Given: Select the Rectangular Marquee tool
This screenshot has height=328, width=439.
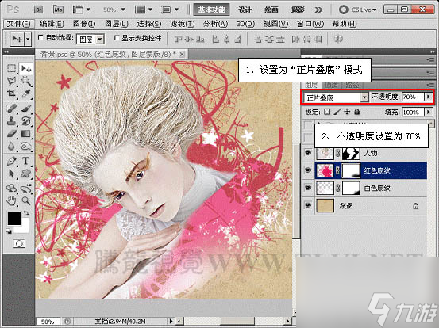Looking at the screenshot, I should point(11,68).
